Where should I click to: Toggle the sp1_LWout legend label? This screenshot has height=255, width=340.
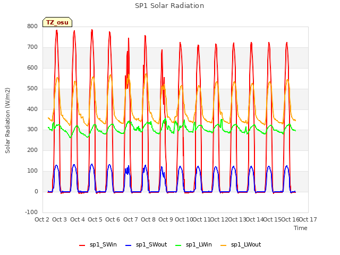(x=246, y=245)
